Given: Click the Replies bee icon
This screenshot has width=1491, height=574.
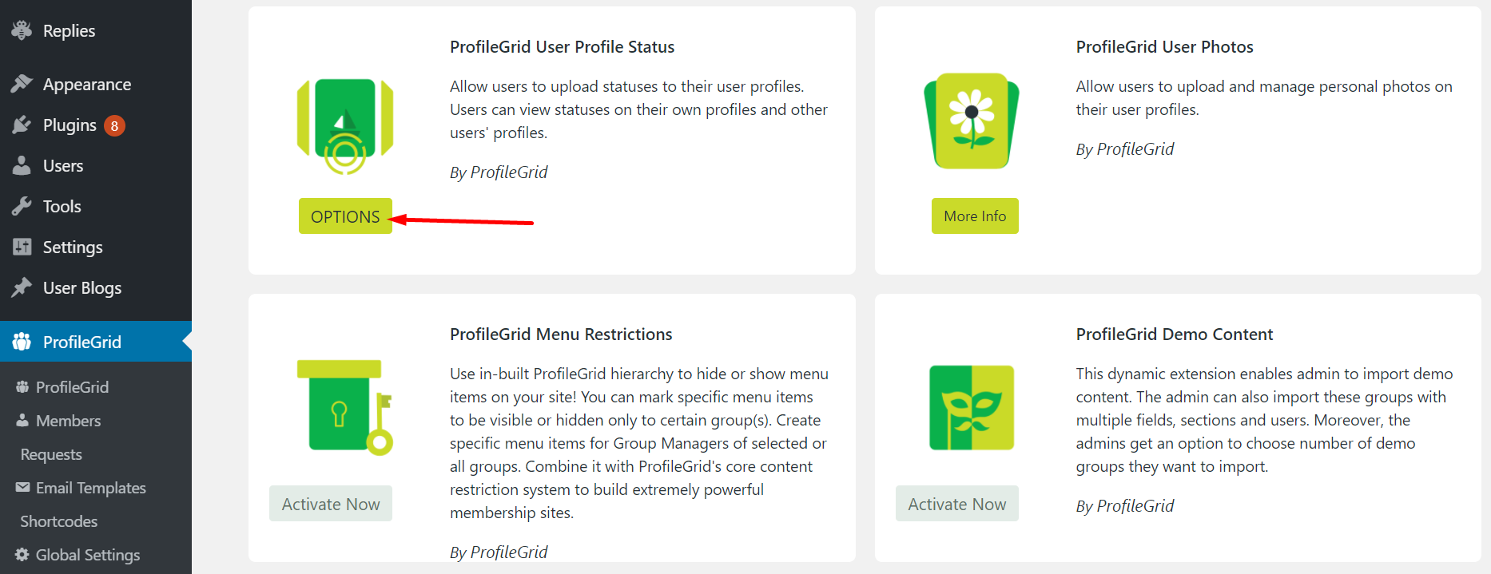Looking at the screenshot, I should tap(23, 30).
